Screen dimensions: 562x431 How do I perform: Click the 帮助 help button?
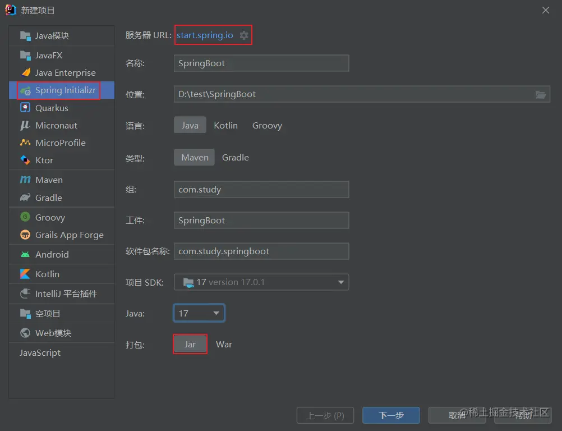tap(523, 415)
